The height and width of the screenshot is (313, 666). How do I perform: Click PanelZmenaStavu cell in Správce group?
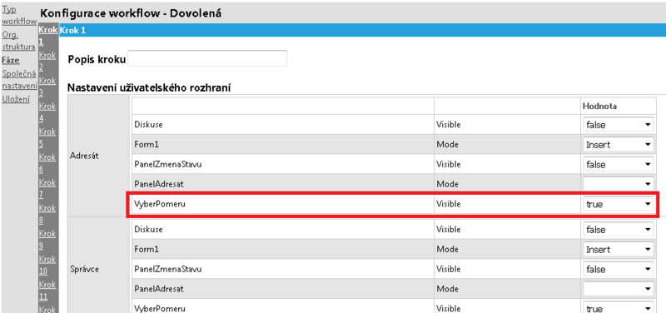tap(283, 269)
